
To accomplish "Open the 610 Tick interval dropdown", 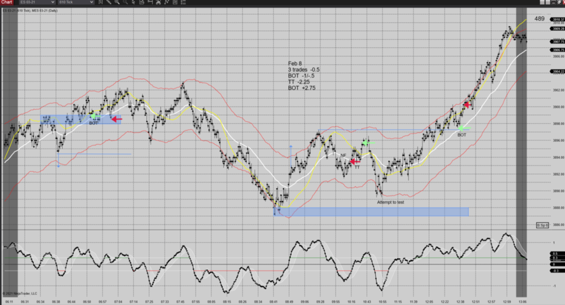I will pos(76,2).
